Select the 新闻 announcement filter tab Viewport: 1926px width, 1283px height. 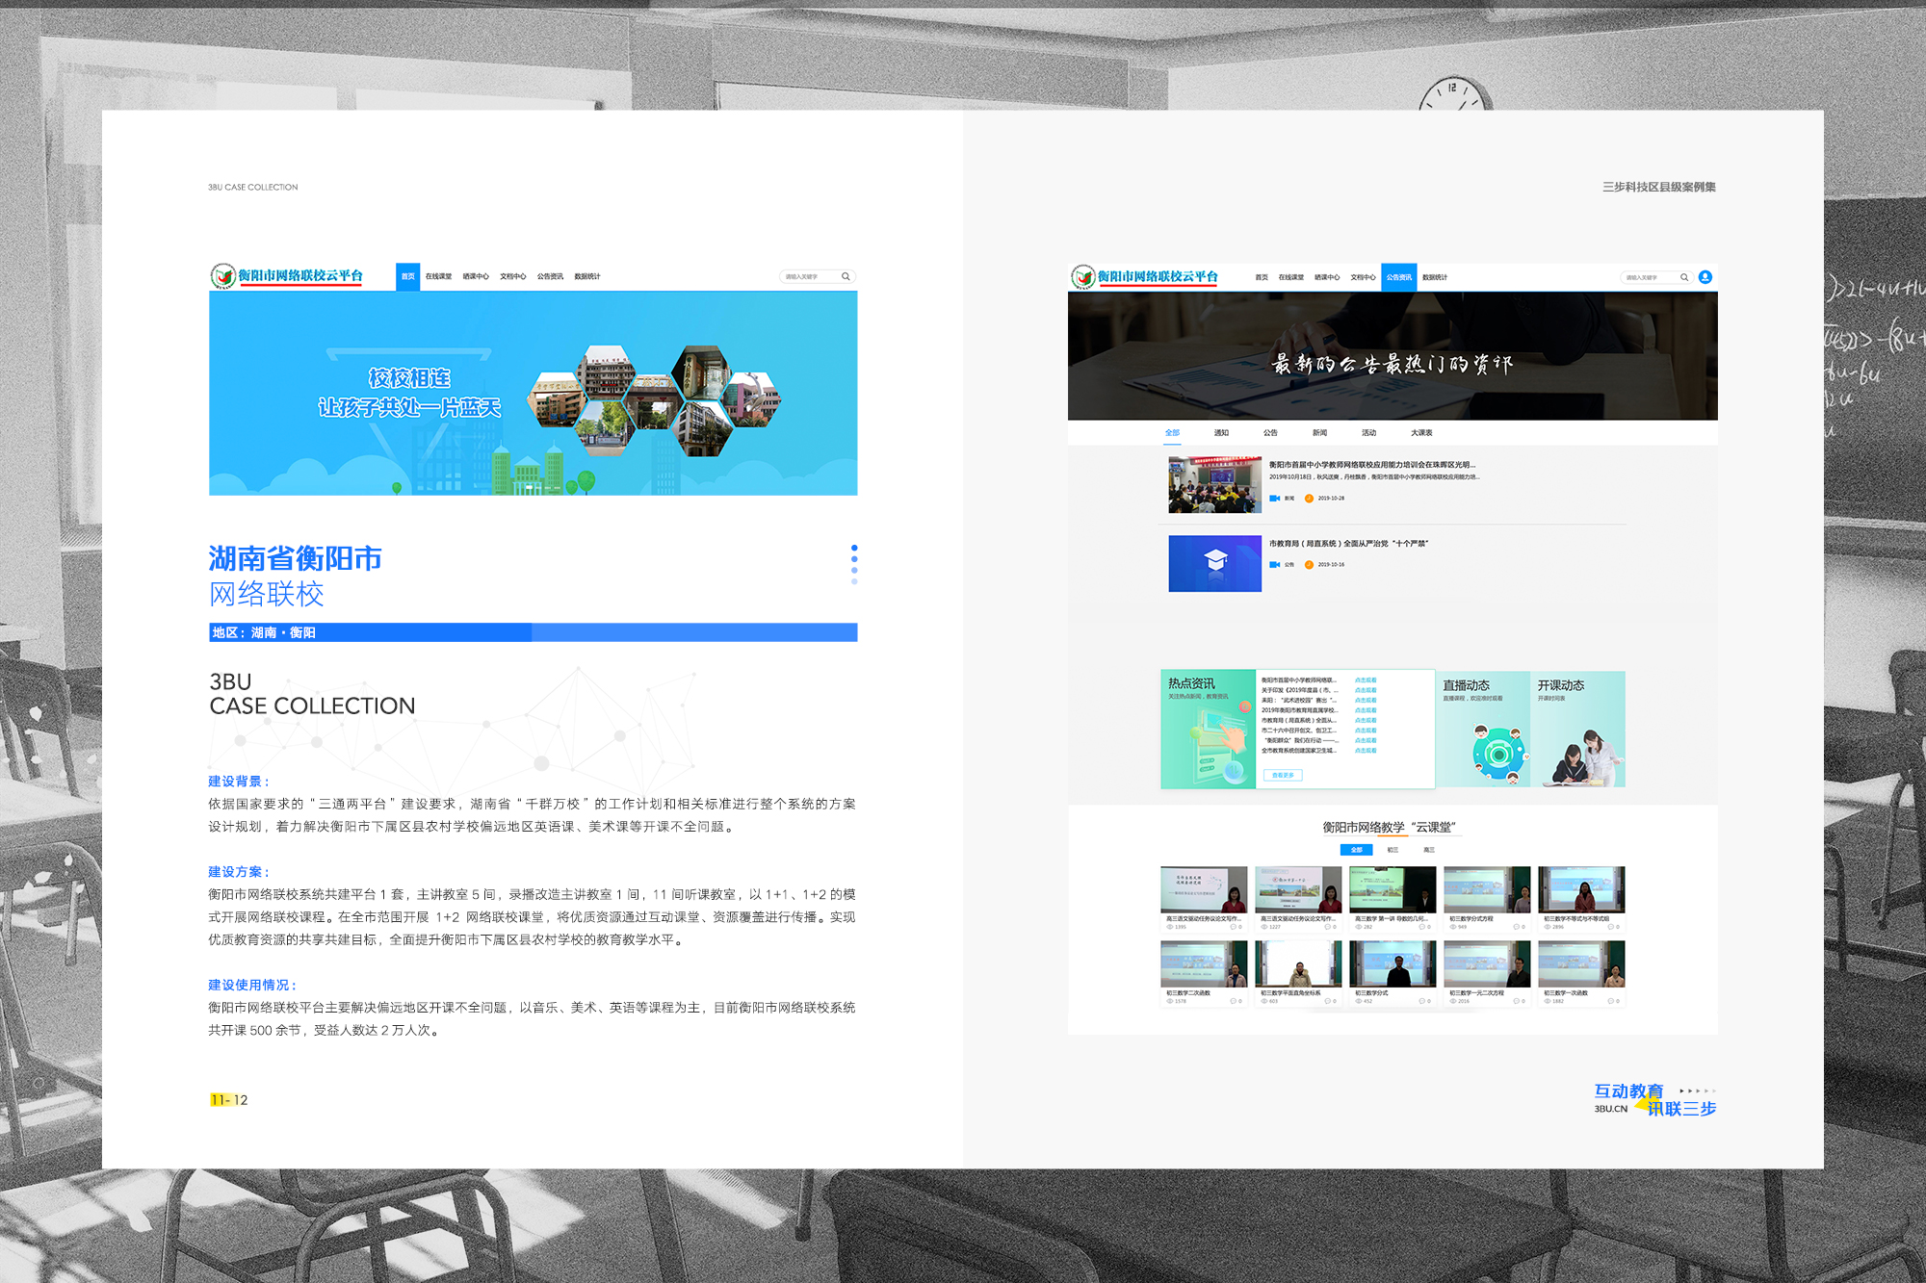coord(1319,433)
